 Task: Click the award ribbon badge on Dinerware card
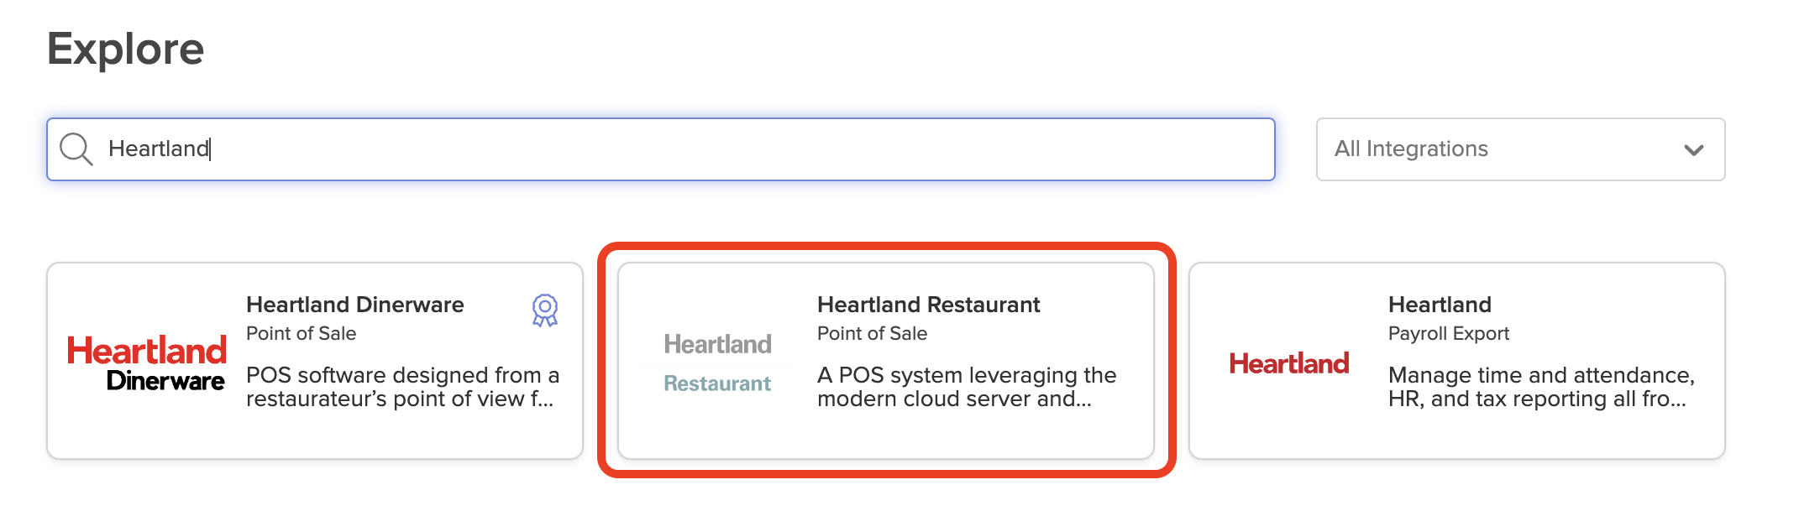[545, 310]
